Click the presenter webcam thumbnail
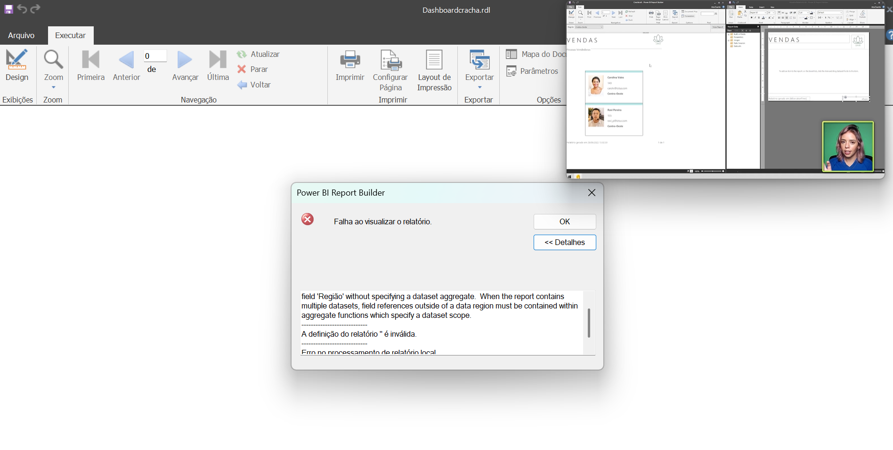 pyautogui.click(x=848, y=147)
